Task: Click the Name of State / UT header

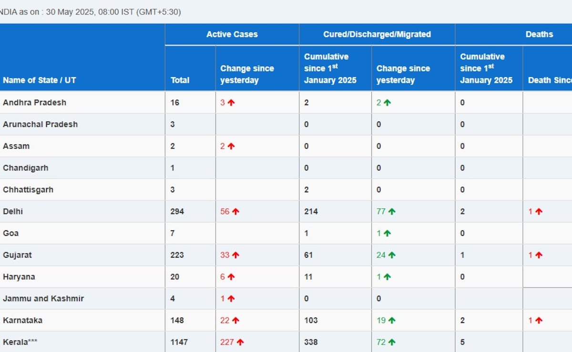Action: click(x=39, y=80)
